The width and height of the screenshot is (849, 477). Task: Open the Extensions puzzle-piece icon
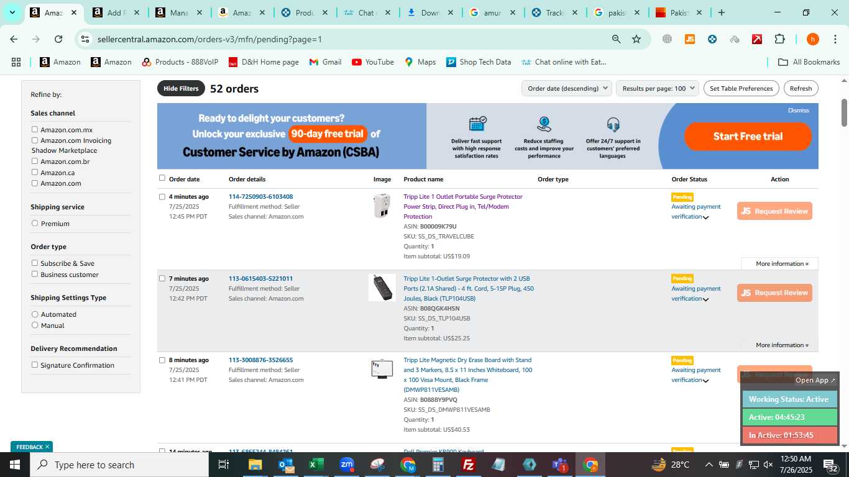click(779, 39)
